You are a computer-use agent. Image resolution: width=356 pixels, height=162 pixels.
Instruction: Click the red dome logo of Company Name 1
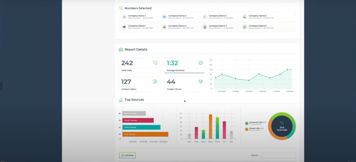124,27
